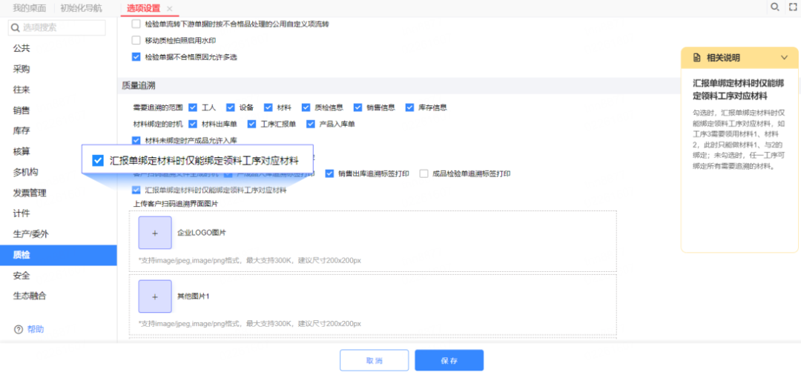Switch to 我的桌面 tab
801x375 pixels.
(x=29, y=7)
